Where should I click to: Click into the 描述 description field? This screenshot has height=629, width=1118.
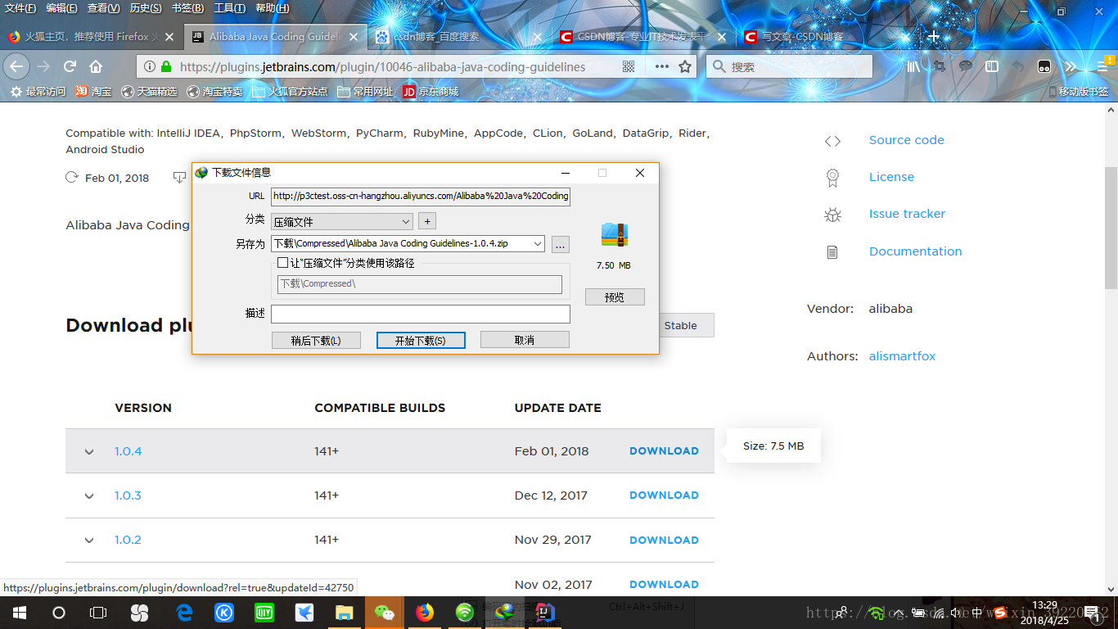point(421,314)
